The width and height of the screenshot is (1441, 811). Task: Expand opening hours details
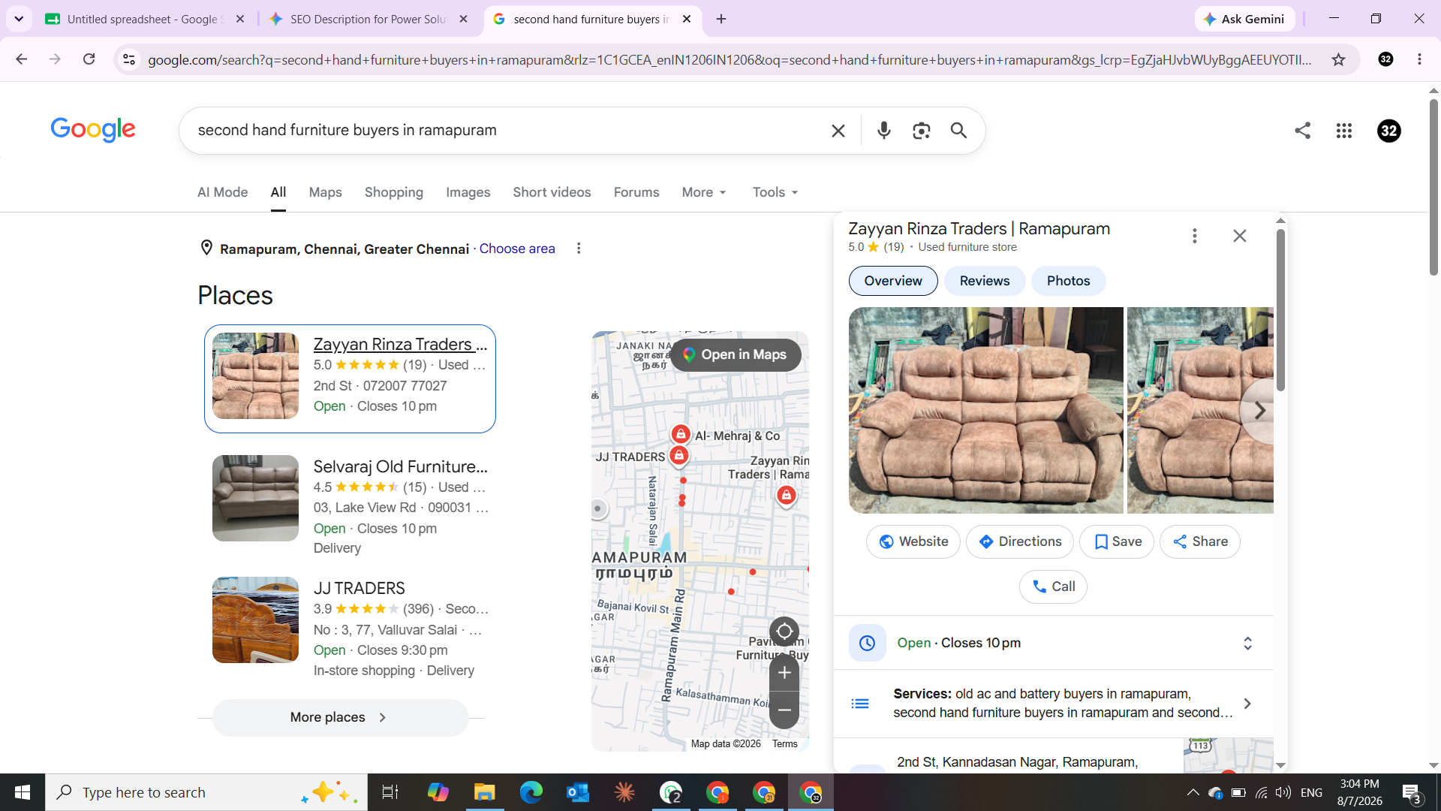click(x=1247, y=644)
